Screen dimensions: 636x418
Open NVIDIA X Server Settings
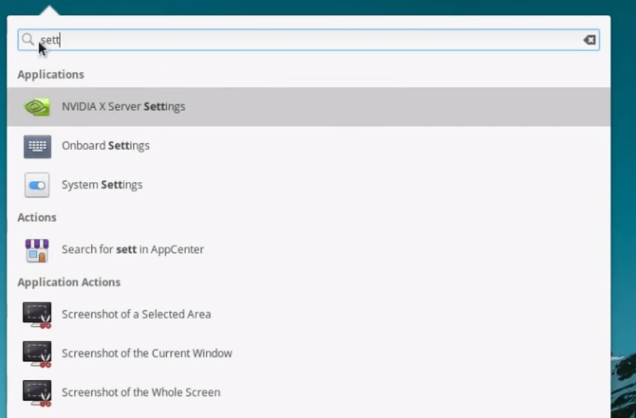(x=309, y=106)
